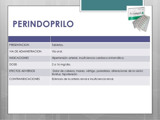Screen dimensions: 160x120
Task: Click the CONTRAINDICACIONES row label
Action: 24,79
